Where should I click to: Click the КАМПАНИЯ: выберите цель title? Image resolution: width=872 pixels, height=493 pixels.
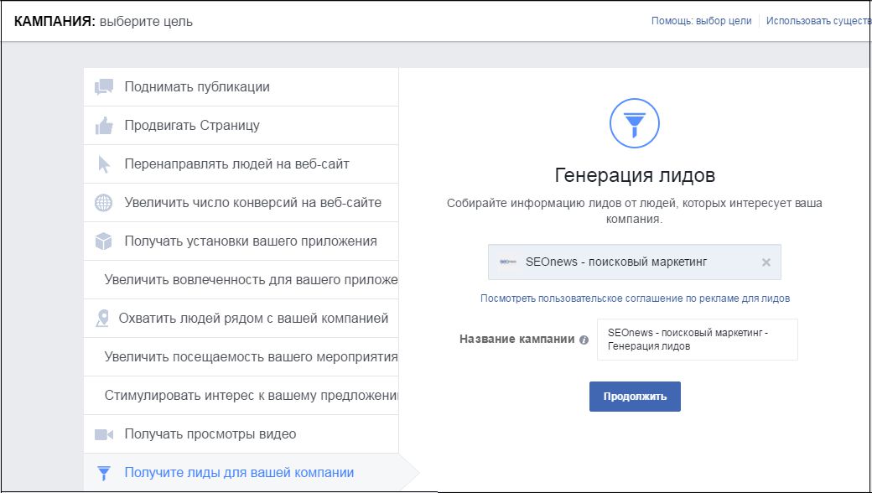pyautogui.click(x=103, y=22)
